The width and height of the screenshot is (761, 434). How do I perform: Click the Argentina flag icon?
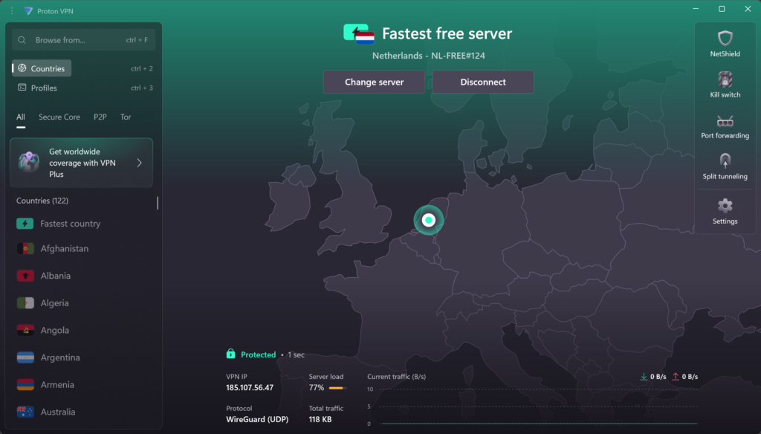pos(25,357)
